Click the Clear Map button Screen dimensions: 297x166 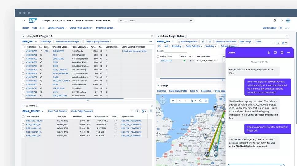[162, 91]
